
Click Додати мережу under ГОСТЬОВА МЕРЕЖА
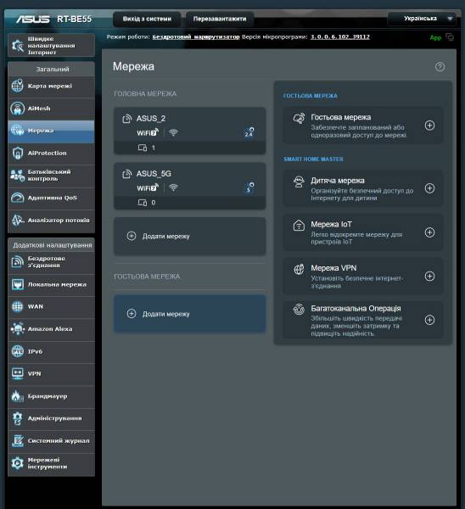point(189,314)
